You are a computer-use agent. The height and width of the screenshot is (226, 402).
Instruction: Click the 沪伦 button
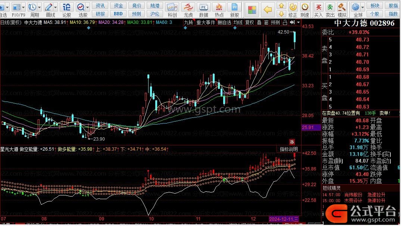(155, 13)
